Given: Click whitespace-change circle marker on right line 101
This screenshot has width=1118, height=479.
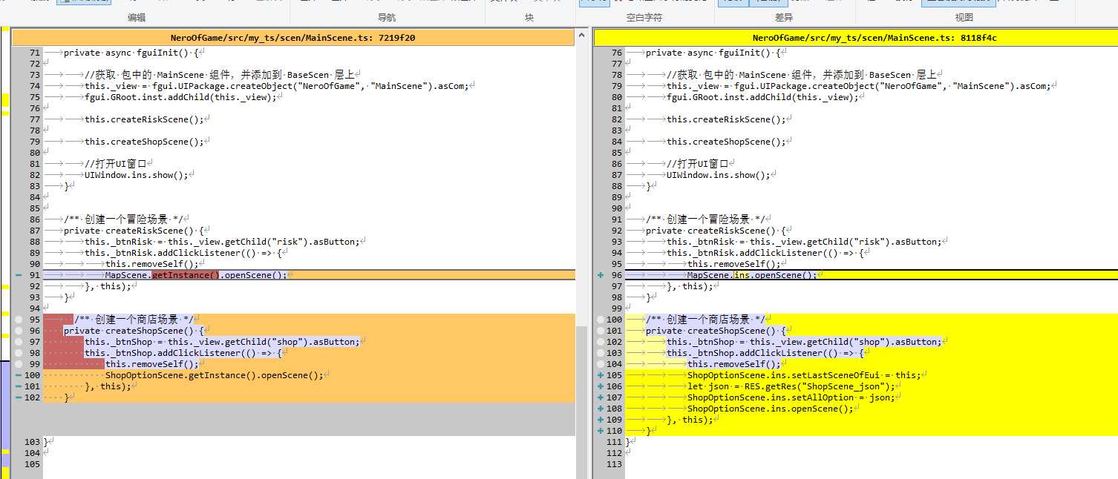Looking at the screenshot, I should click(x=600, y=331).
